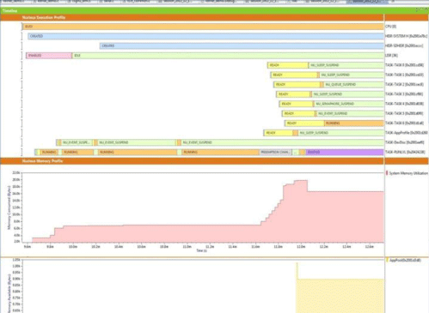The image size is (429, 313).
Task: Click READY segment of TASK 2
Action: coord(297,85)
